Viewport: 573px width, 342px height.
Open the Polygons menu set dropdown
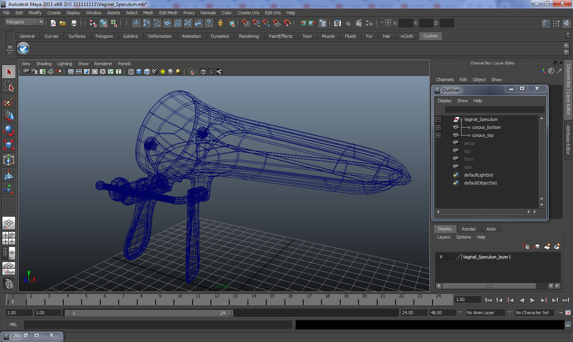[x=24, y=22]
